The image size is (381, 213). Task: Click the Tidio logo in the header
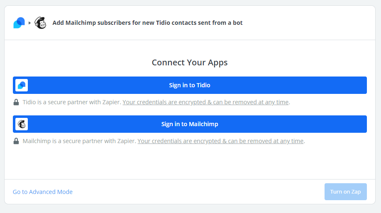[x=19, y=23]
